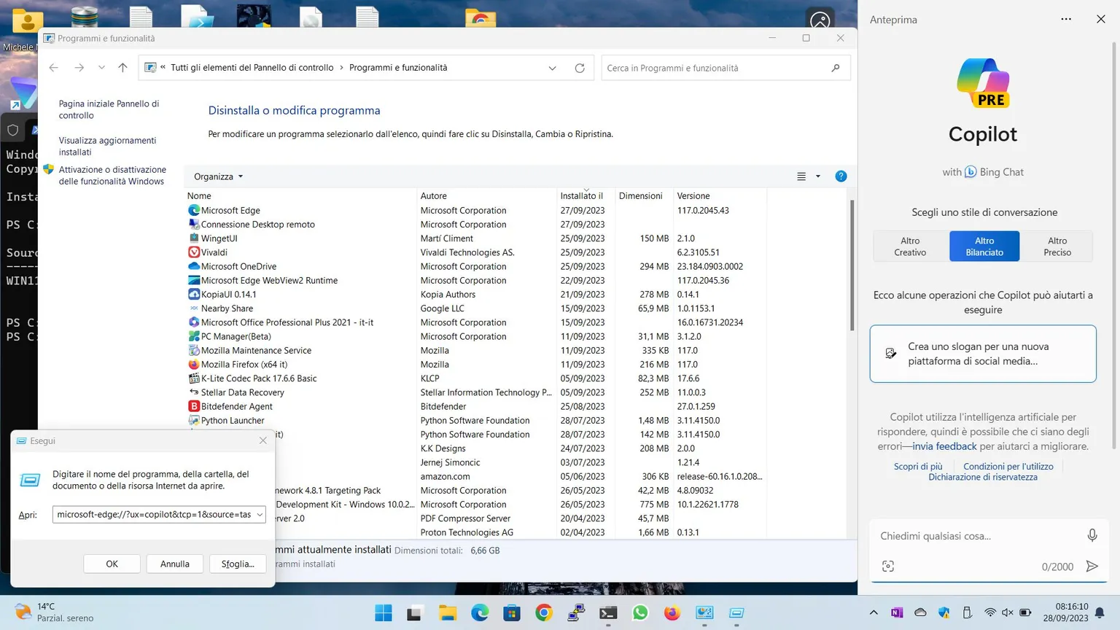Click the microphone icon in Copilot's chat box
Screen dimensions: 1120x630
pyautogui.click(x=1092, y=534)
